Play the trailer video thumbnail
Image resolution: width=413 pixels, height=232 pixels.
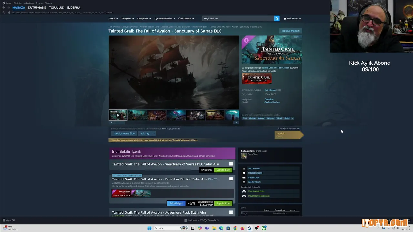tap(118, 115)
